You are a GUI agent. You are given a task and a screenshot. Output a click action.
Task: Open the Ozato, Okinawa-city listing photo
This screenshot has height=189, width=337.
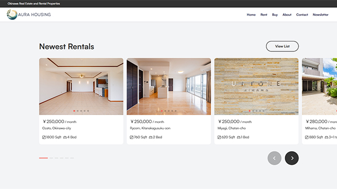click(81, 86)
